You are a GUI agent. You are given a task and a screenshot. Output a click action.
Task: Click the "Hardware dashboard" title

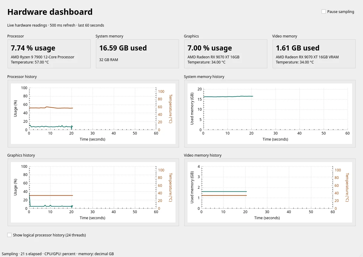click(x=50, y=12)
